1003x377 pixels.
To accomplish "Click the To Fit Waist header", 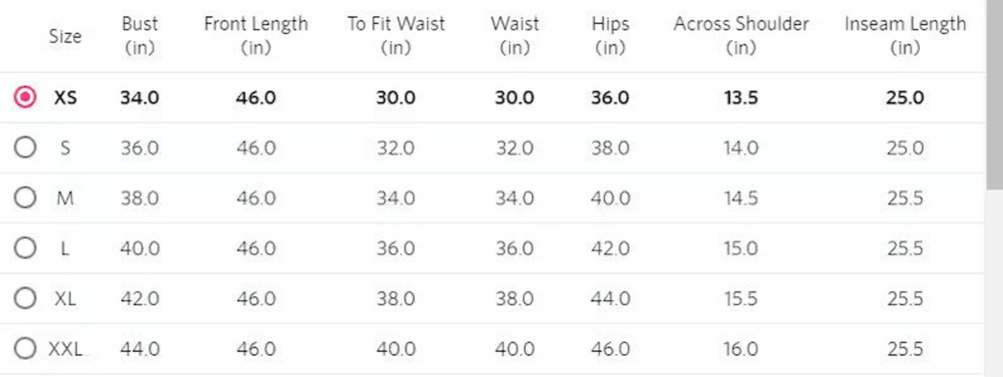I will (x=396, y=35).
